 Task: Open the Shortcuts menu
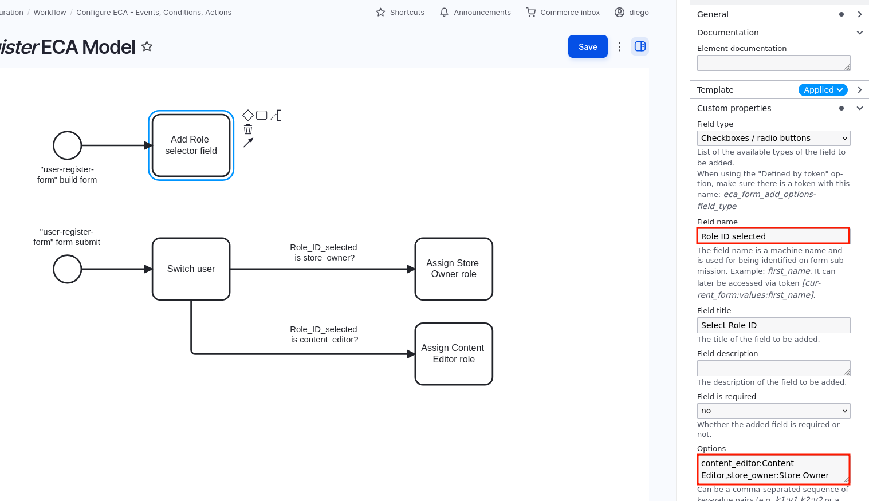[400, 12]
